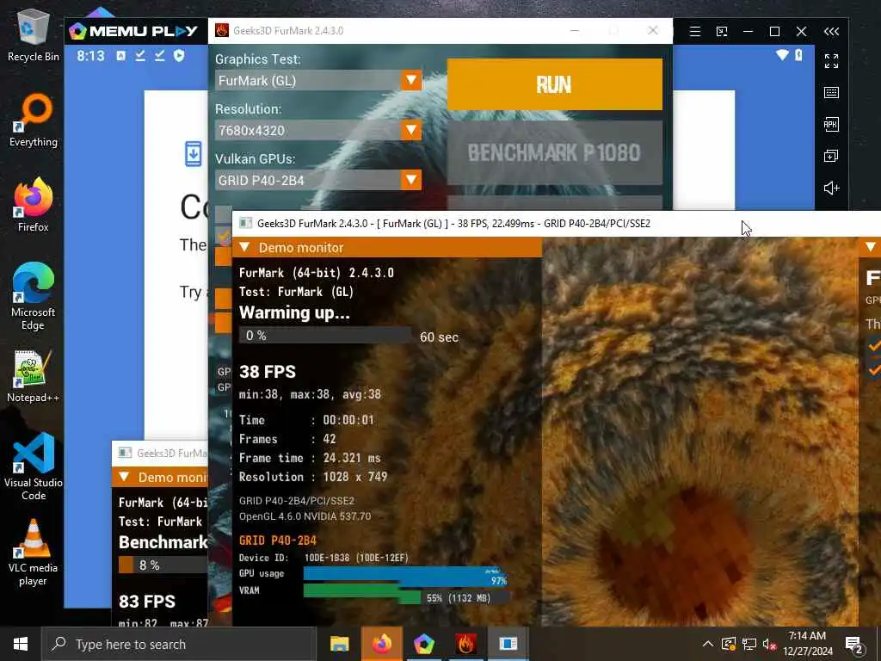881x661 pixels.
Task: Click the Frame time 24.321 ms line
Action: pyautogui.click(x=310, y=458)
